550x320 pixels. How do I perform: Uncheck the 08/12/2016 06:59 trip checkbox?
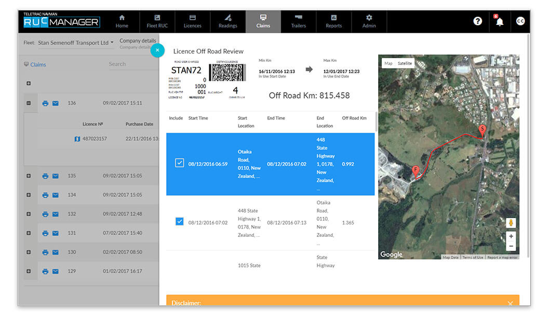[179, 163]
